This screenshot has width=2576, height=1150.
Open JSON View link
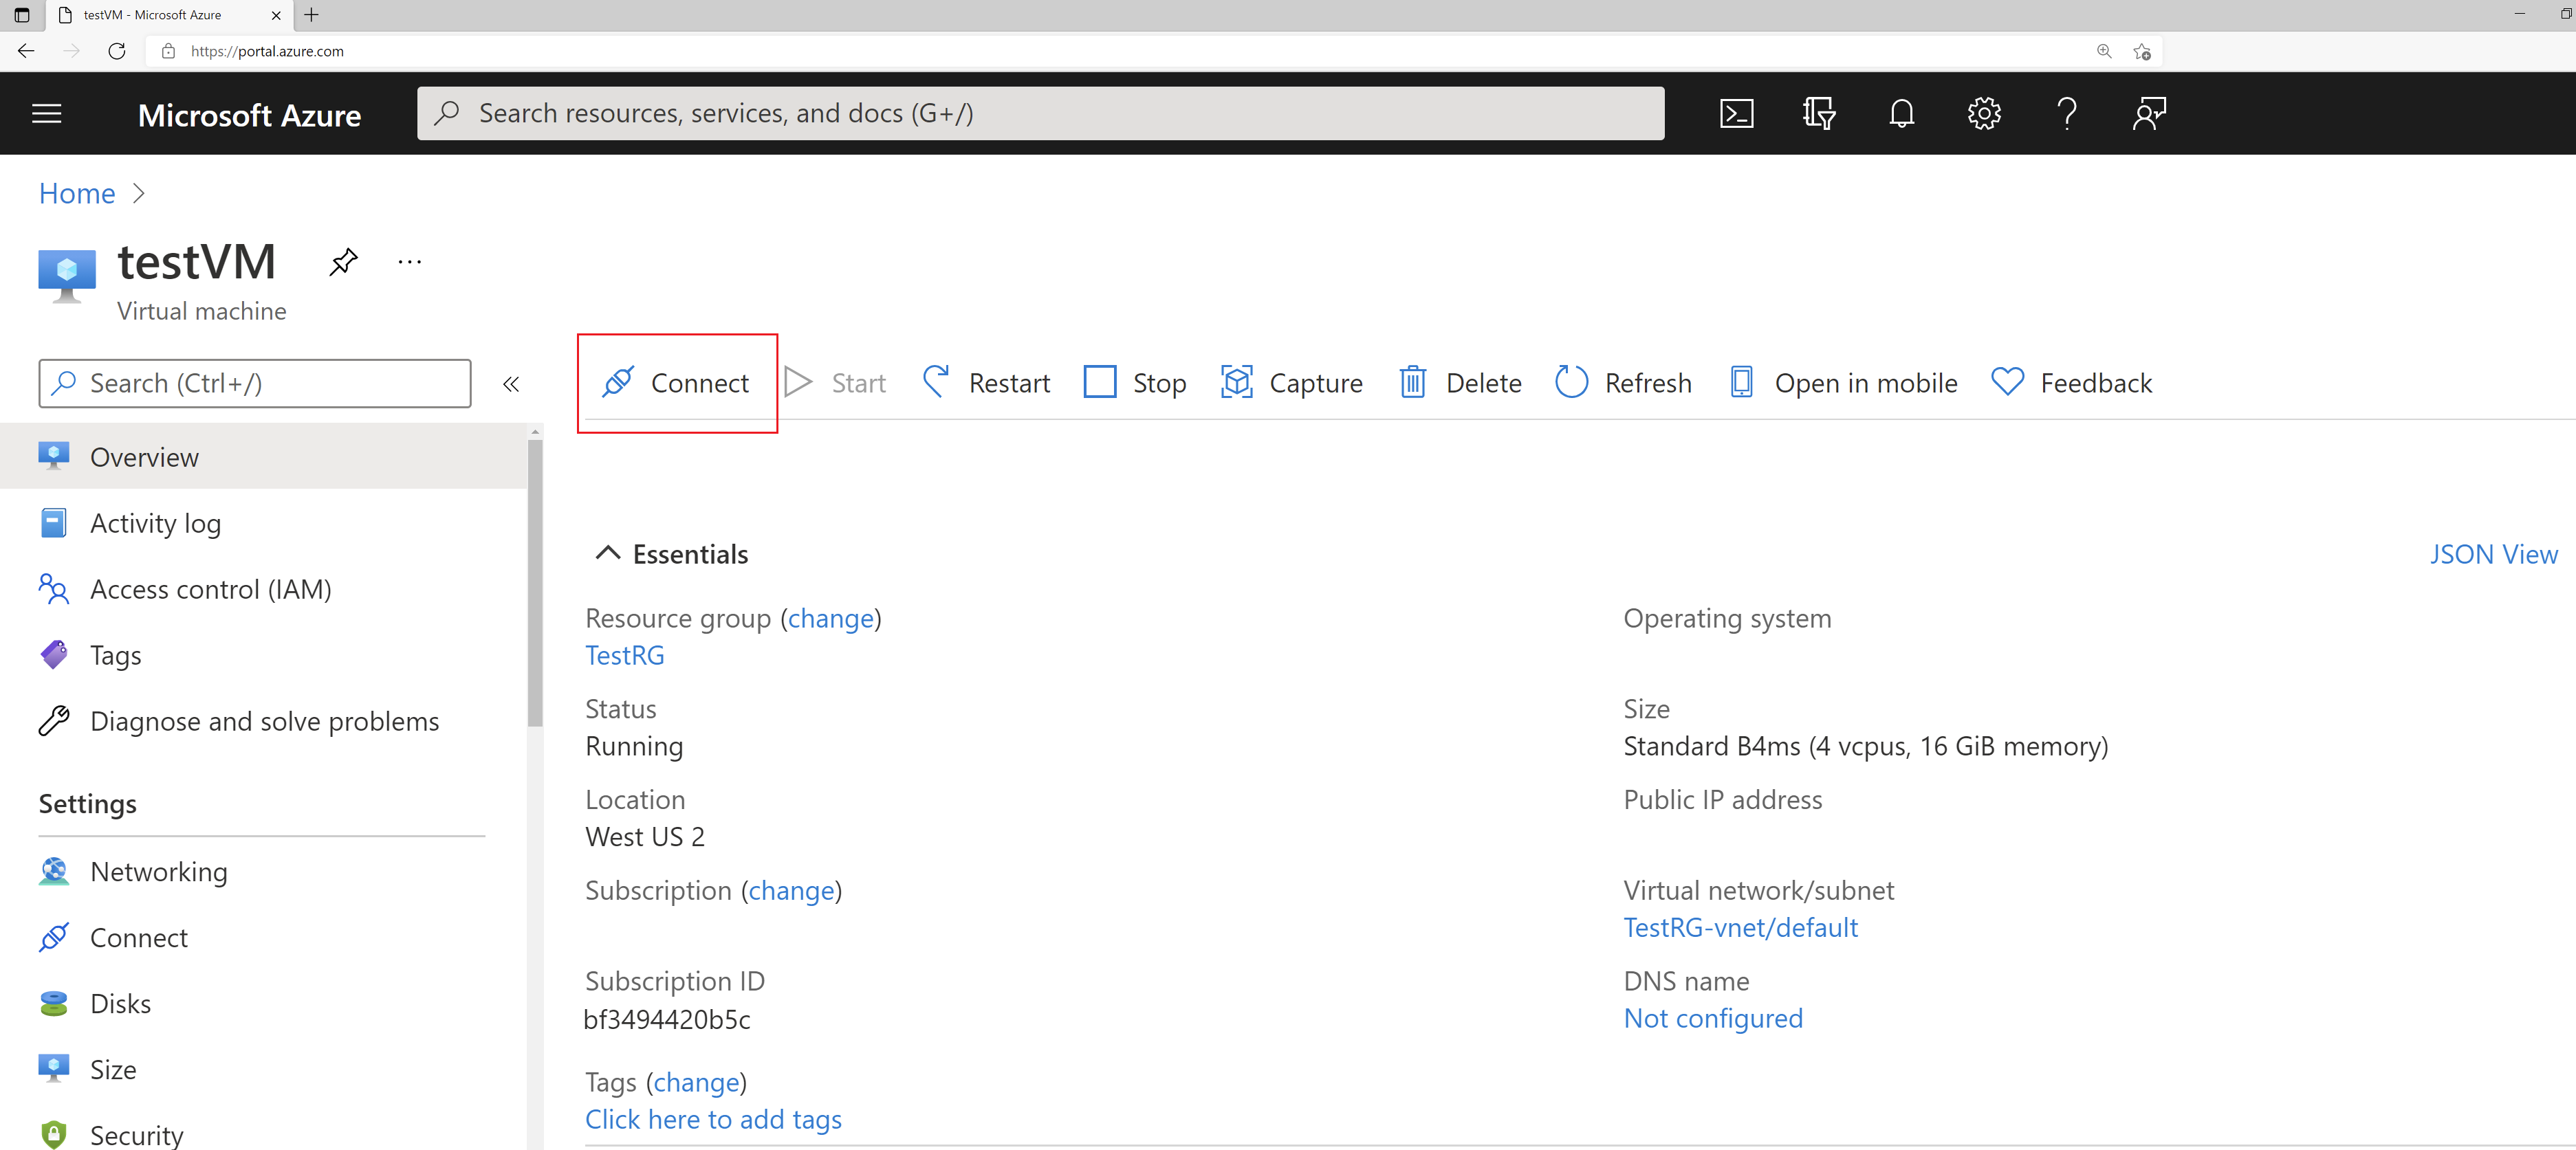point(2493,554)
